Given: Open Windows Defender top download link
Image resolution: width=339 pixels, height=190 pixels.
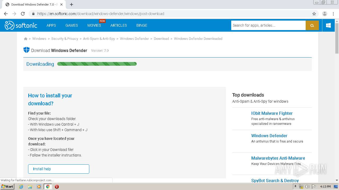Looking at the screenshot, I should tap(269, 136).
